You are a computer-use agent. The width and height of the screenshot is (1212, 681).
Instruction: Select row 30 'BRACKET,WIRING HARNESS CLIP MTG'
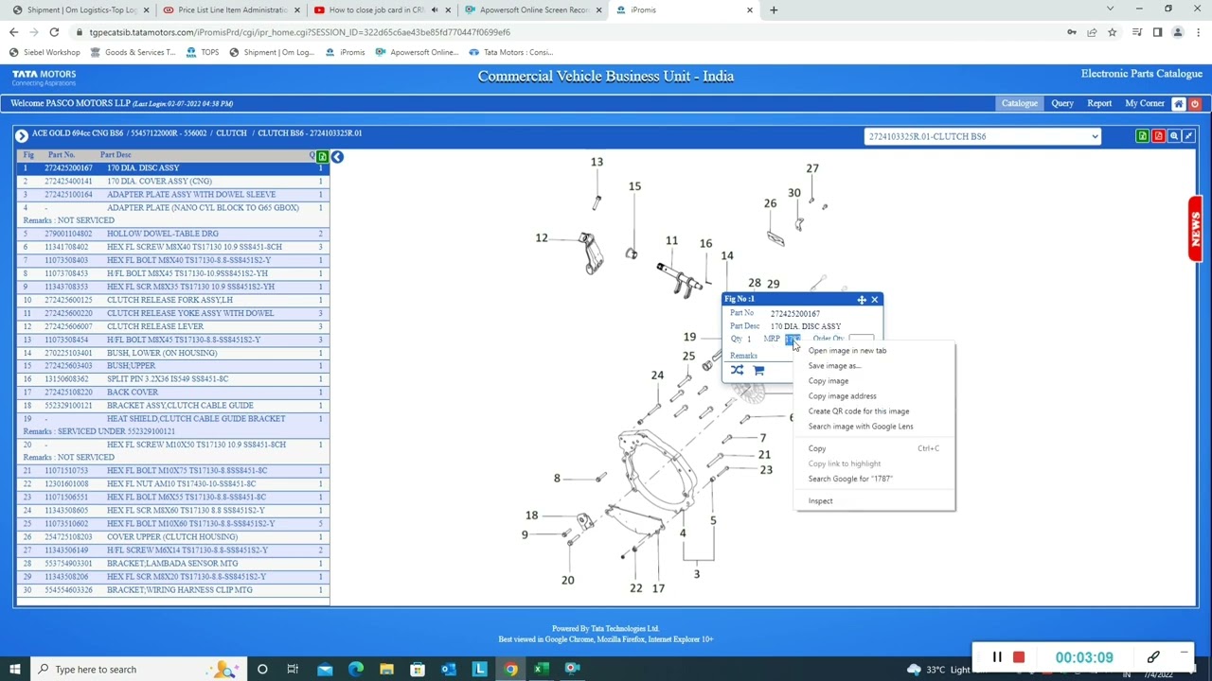(x=172, y=590)
